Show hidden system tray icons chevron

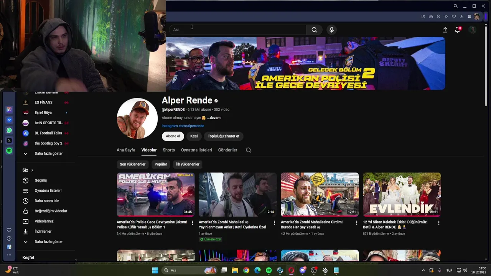tap(423, 270)
